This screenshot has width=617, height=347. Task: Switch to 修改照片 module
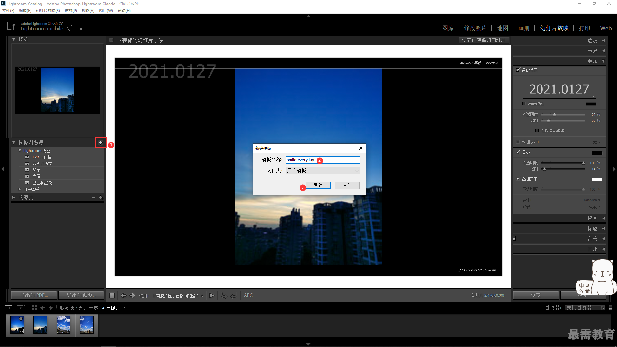[x=475, y=28]
